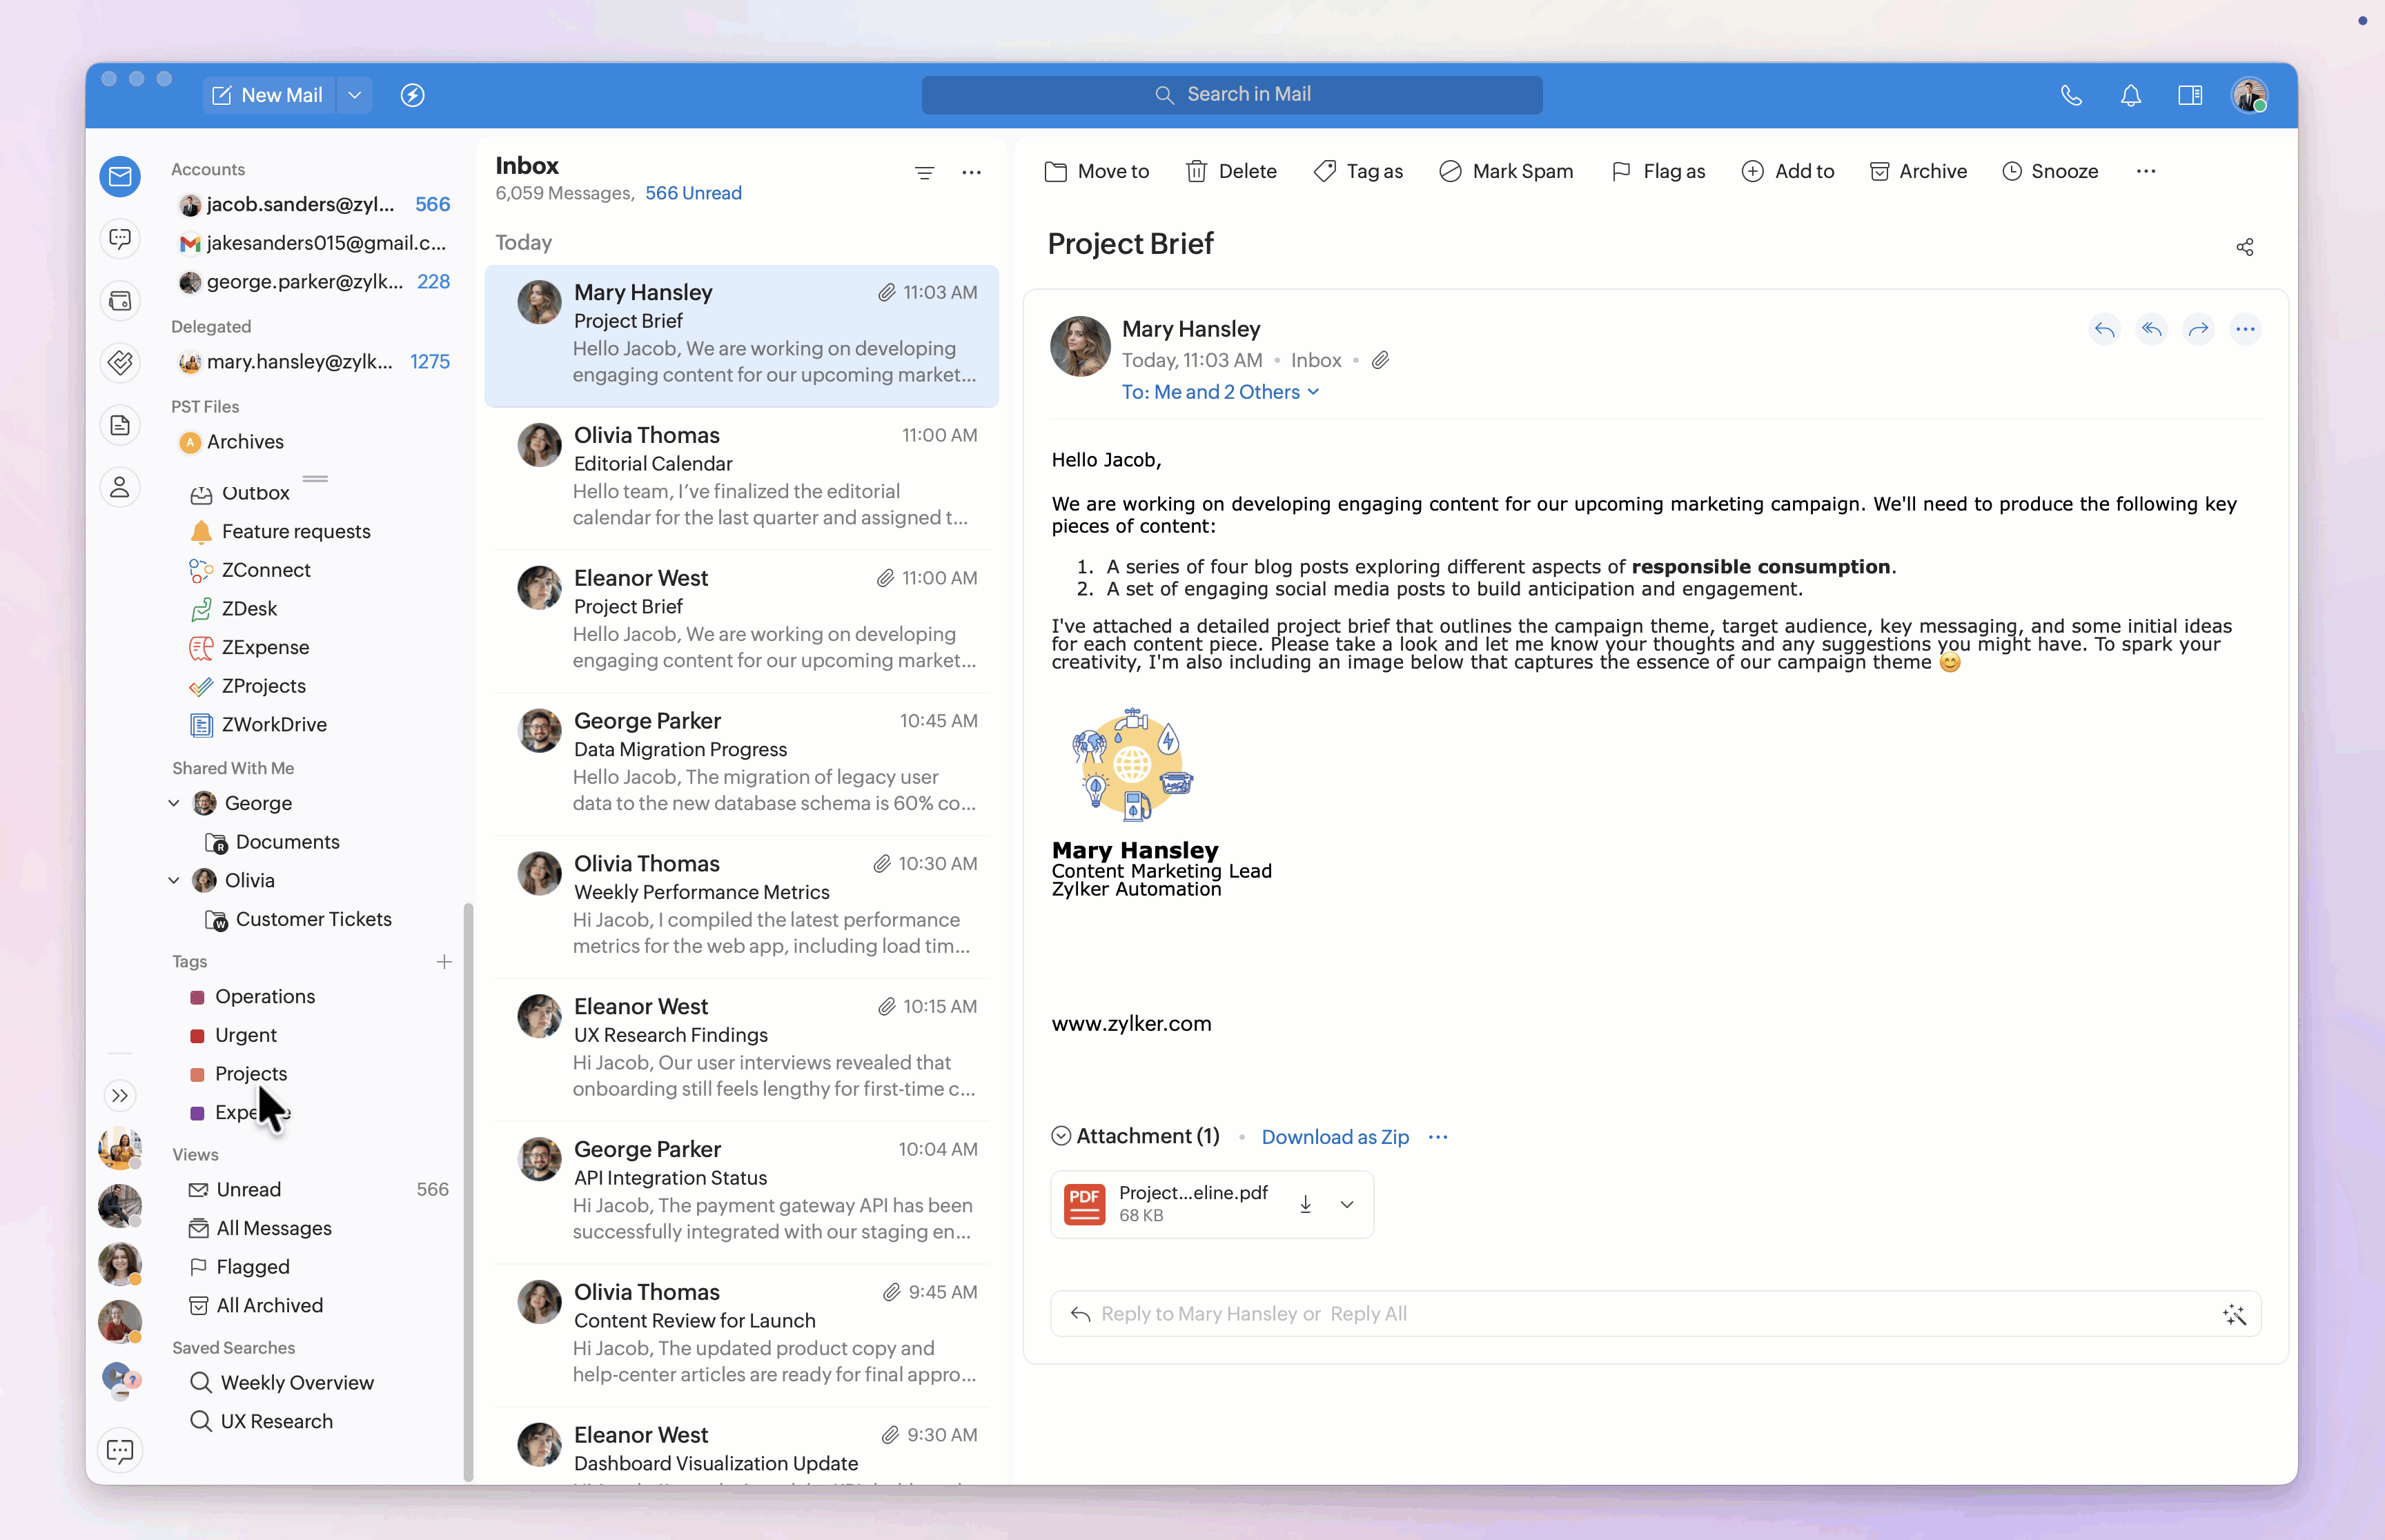Click the AI sparkle icon in reply box
Image resolution: width=2385 pixels, height=1540 pixels.
point(2234,1315)
